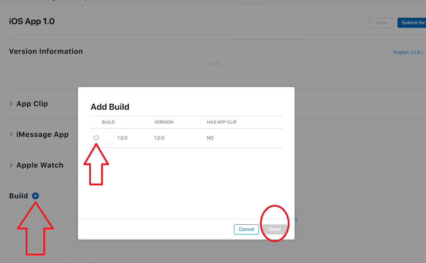Click the HAS APP CLIP column header
This screenshot has width=426, height=263.
coord(222,122)
